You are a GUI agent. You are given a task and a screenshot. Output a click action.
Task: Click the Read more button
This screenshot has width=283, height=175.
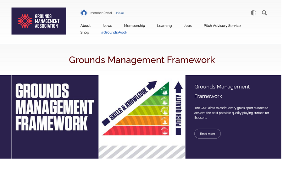pyautogui.click(x=208, y=134)
